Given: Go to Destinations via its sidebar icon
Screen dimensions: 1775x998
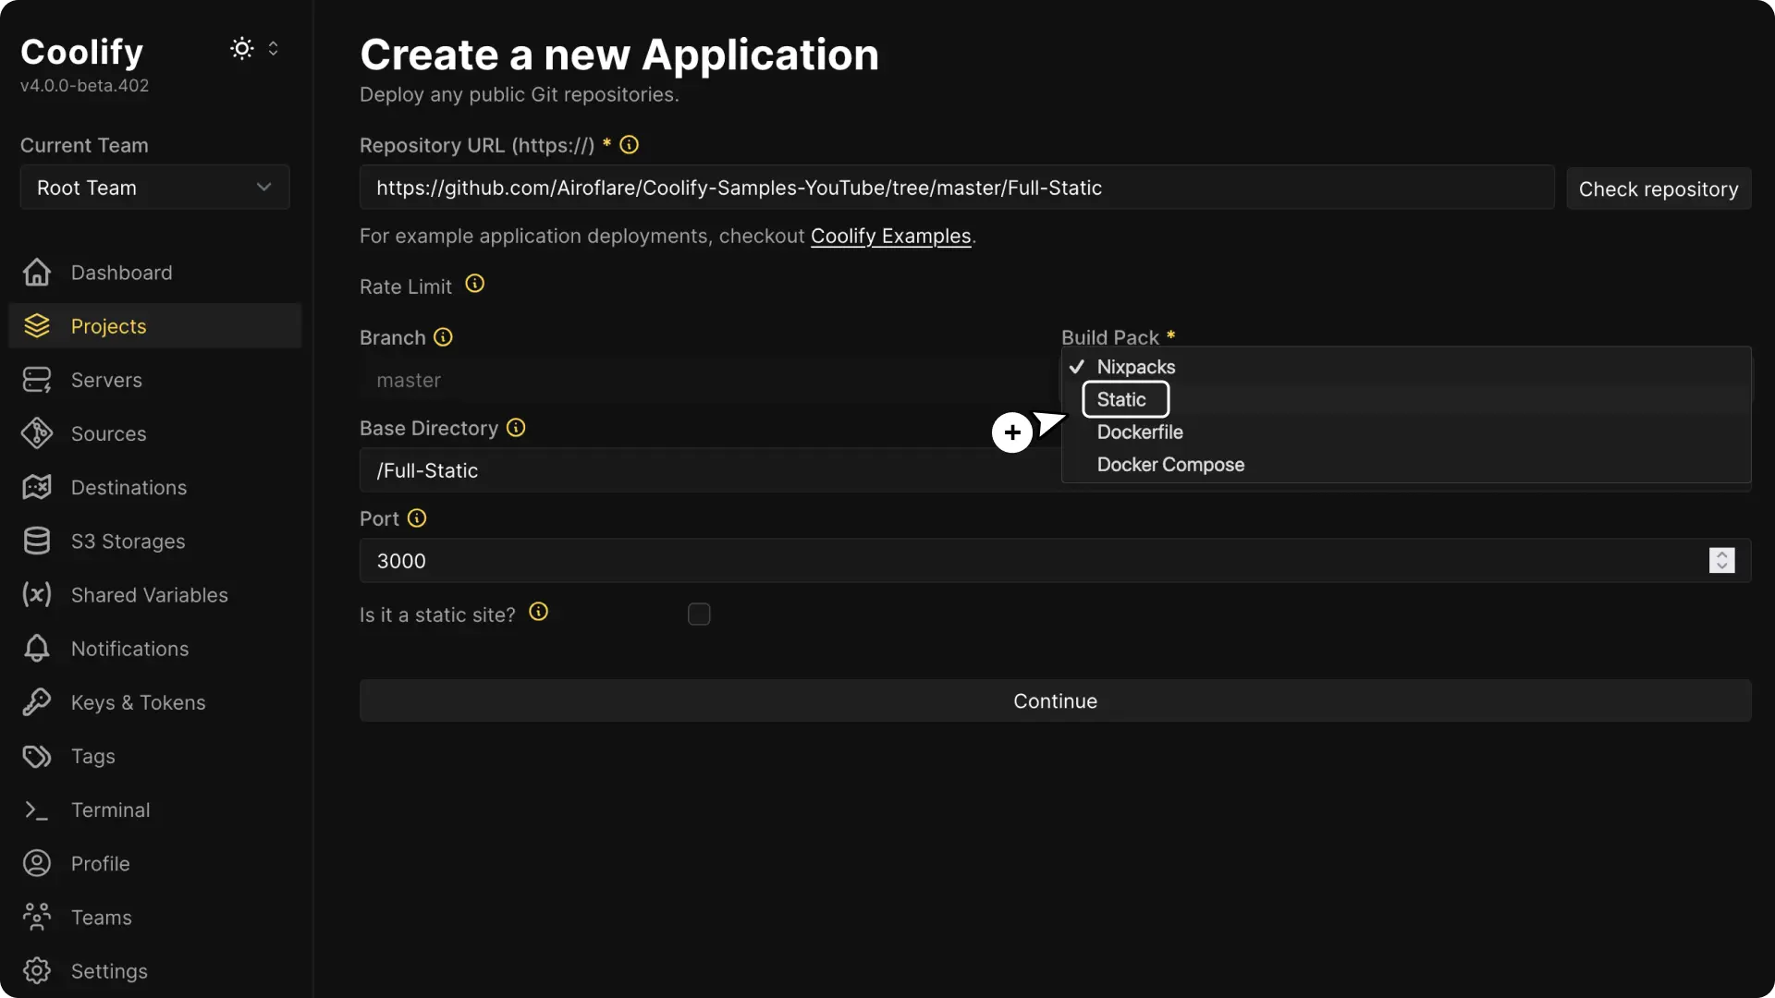Looking at the screenshot, I should point(36,487).
